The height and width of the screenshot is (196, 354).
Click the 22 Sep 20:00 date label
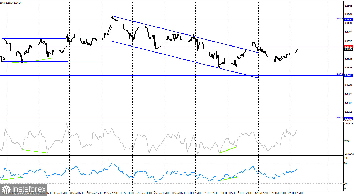click(144, 193)
